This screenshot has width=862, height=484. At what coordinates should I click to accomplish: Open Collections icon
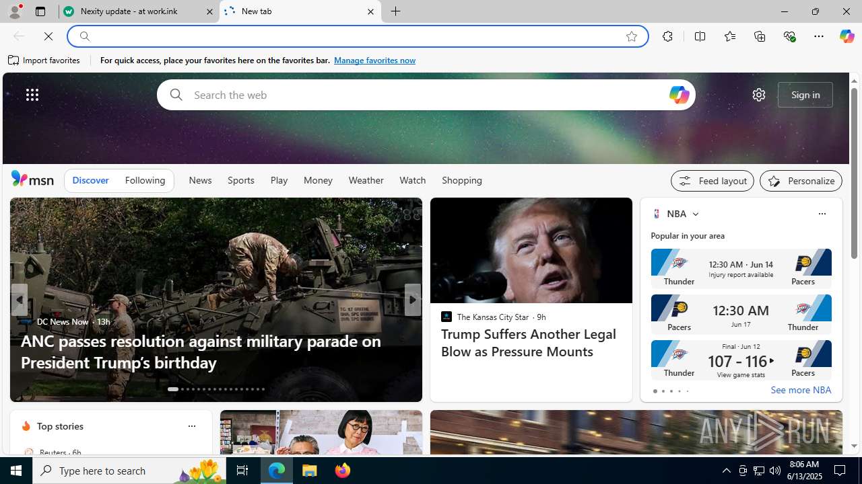pos(760,36)
